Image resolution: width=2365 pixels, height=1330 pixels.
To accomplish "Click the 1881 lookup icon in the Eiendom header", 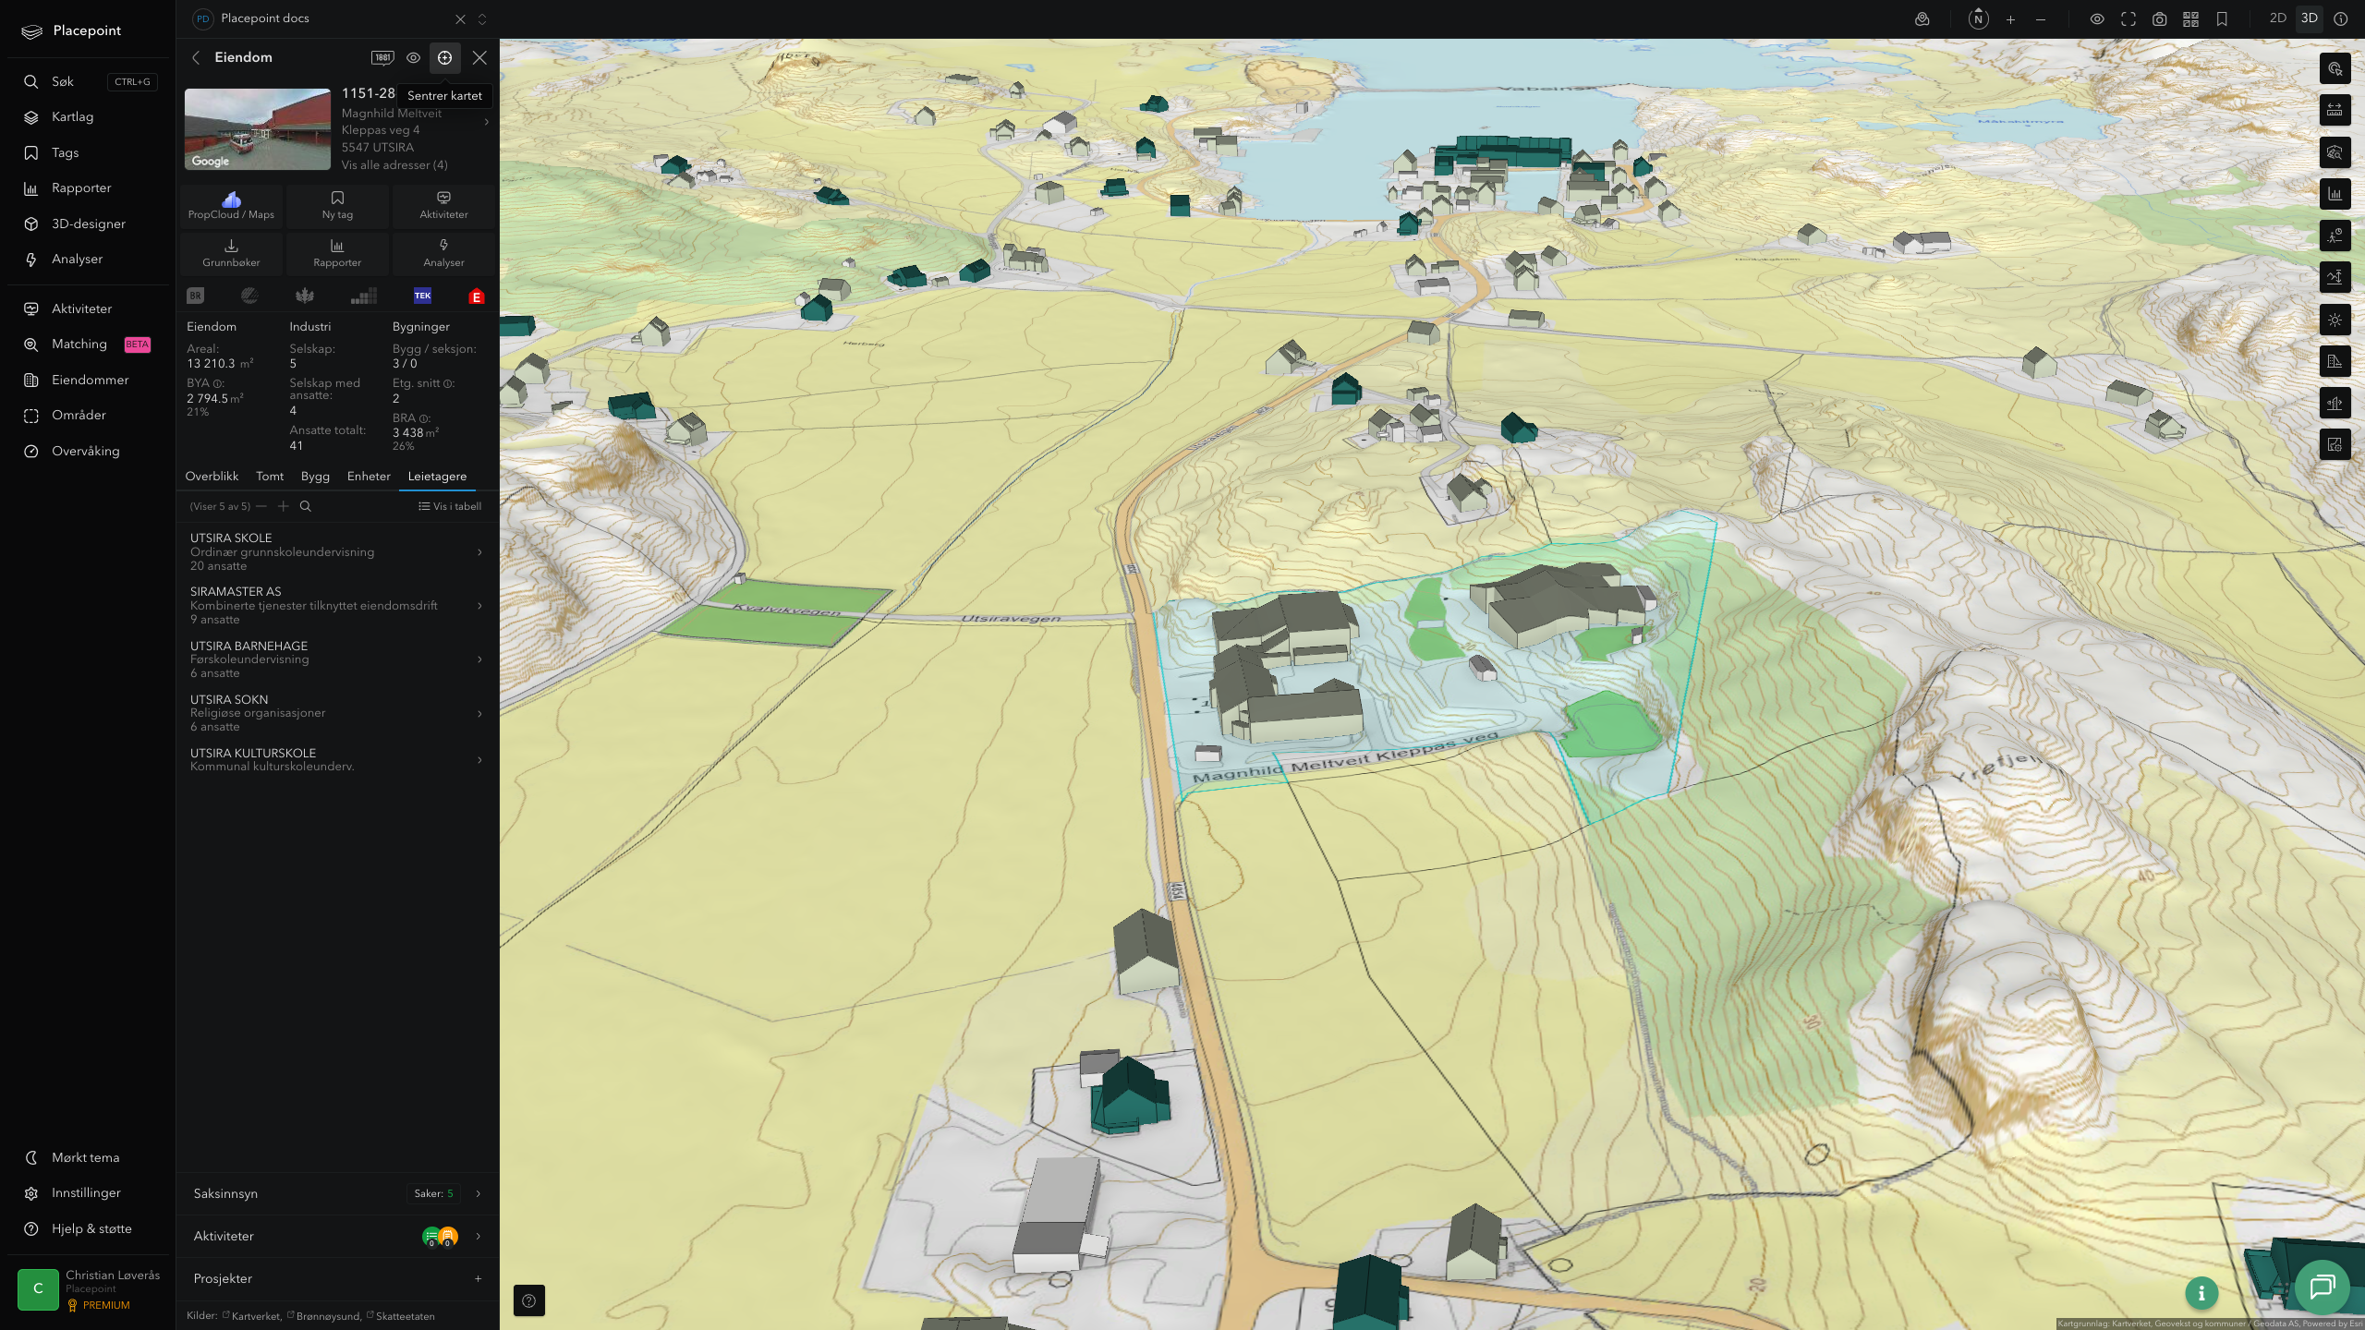I will click(x=382, y=57).
